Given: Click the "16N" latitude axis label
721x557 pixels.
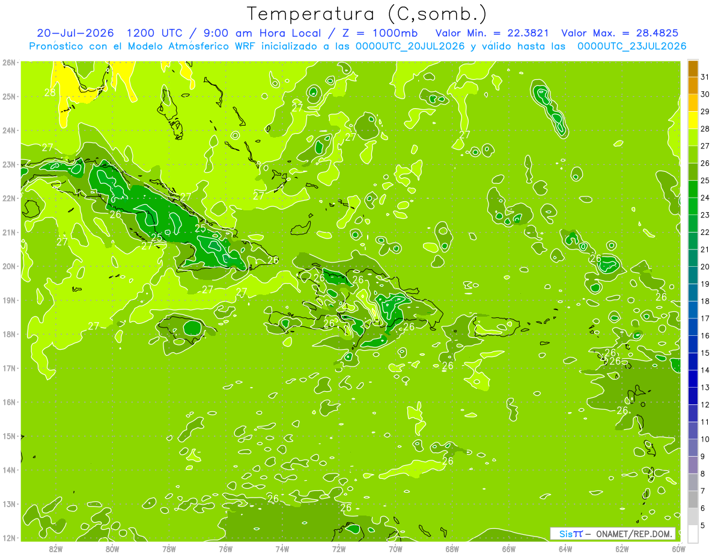Looking at the screenshot, I should [9, 402].
